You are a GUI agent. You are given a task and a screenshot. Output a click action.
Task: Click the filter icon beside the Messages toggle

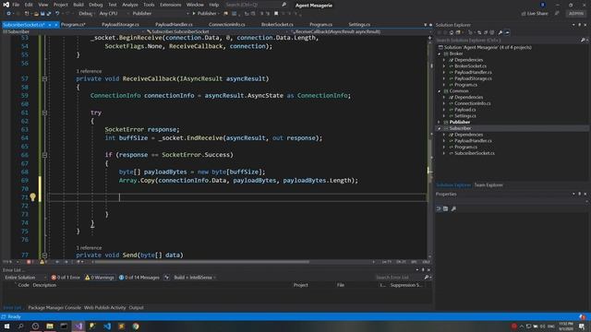(166, 278)
